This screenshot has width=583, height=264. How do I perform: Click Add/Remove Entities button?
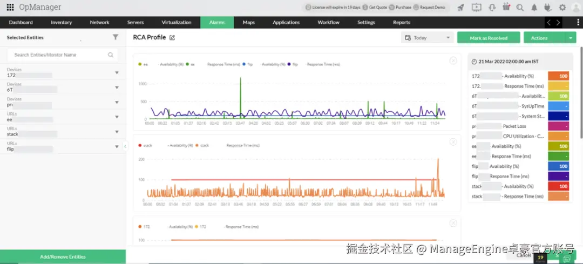tap(63, 257)
